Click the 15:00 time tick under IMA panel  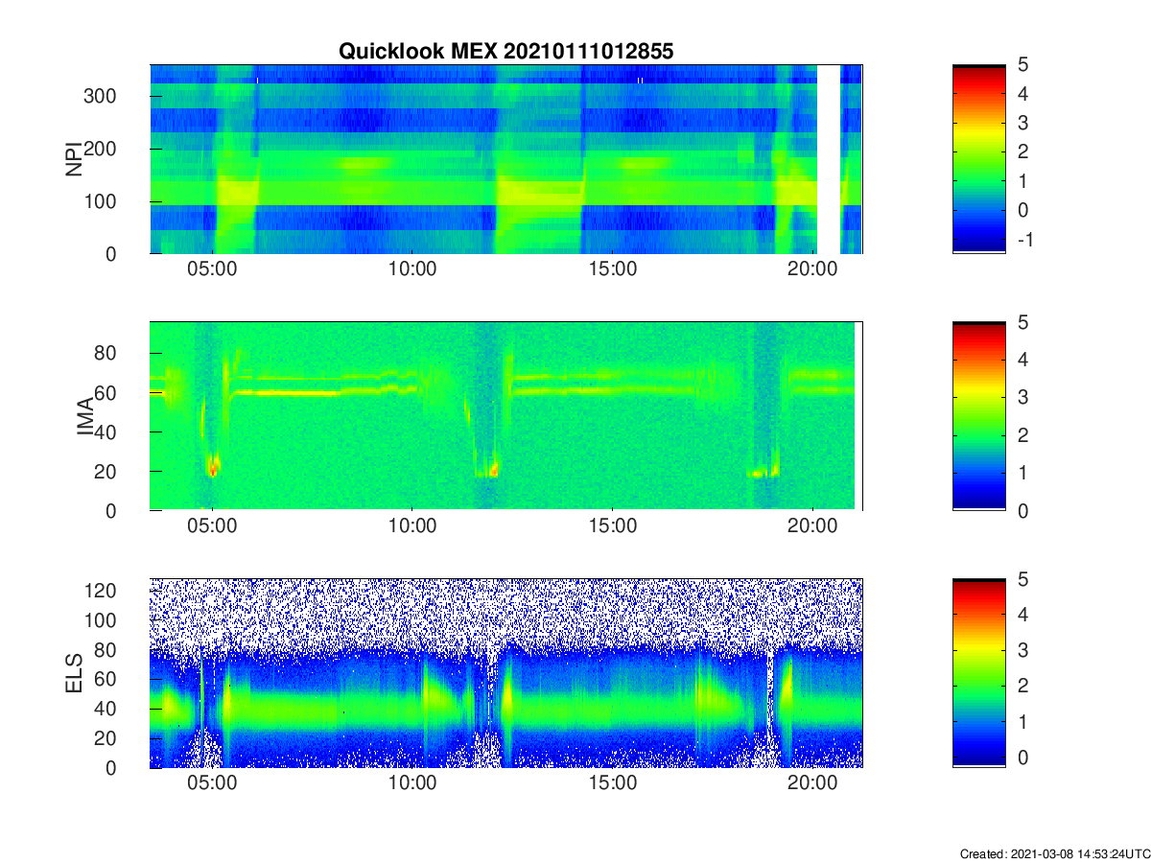(613, 526)
